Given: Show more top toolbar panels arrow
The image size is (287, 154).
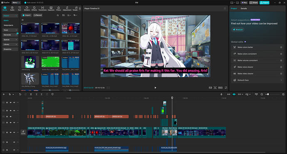Looking at the screenshot, I should pos(79,8).
